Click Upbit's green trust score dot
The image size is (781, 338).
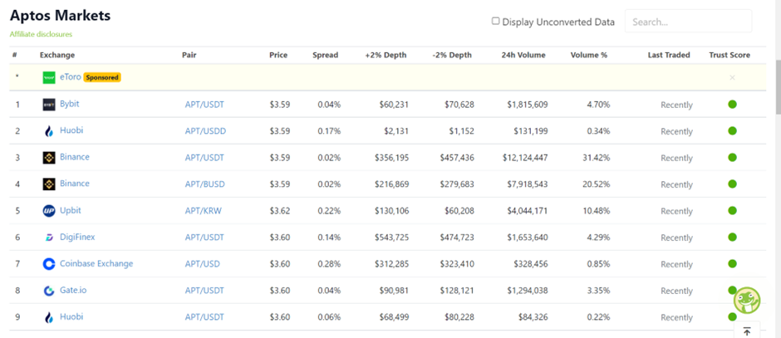point(732,211)
